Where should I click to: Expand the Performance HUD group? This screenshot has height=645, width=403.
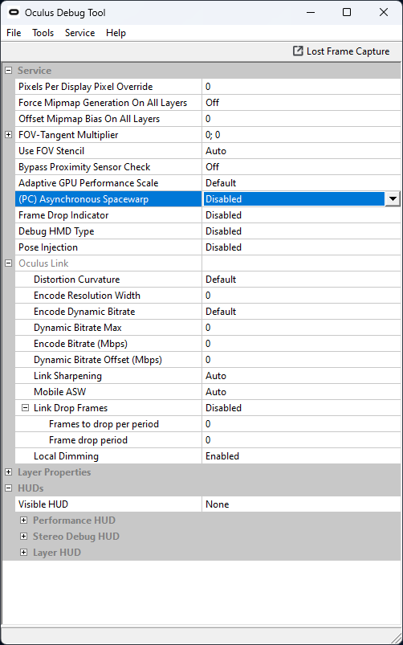(24, 520)
